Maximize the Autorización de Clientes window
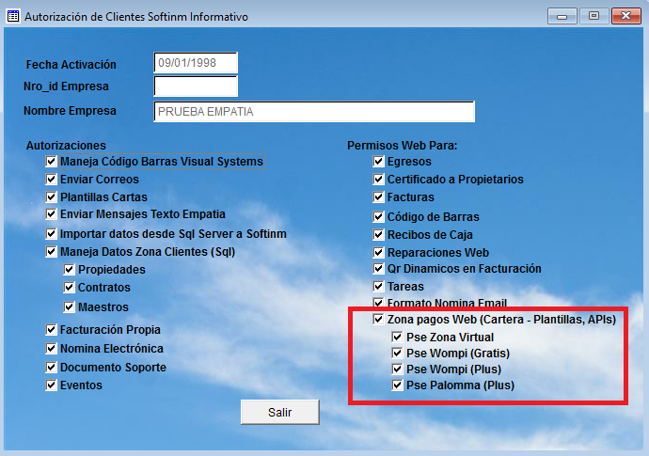The width and height of the screenshot is (649, 456). tap(594, 16)
